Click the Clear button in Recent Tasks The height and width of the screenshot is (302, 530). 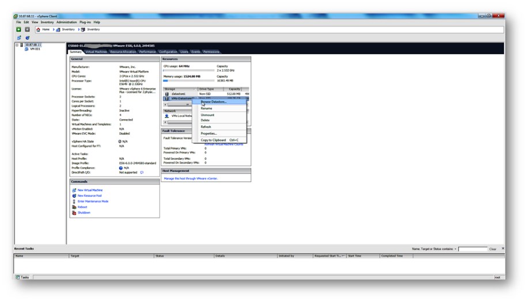(x=493, y=249)
